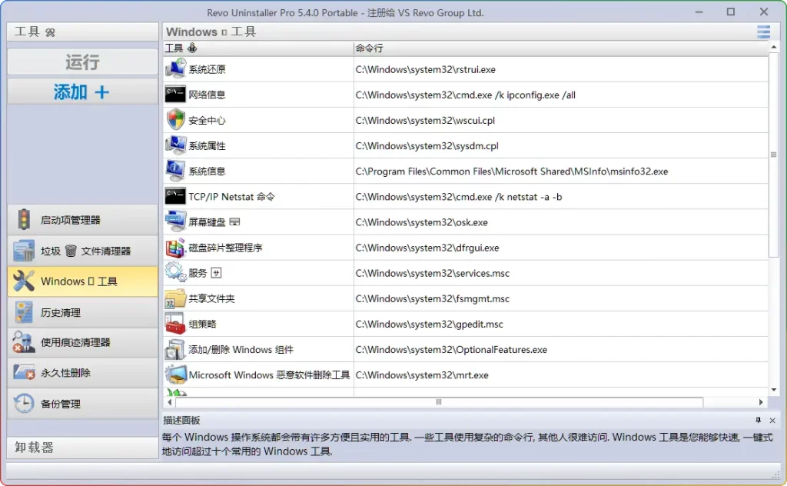The image size is (787, 486).
Task: Click the 系统属性 monitor icon
Action: click(176, 145)
